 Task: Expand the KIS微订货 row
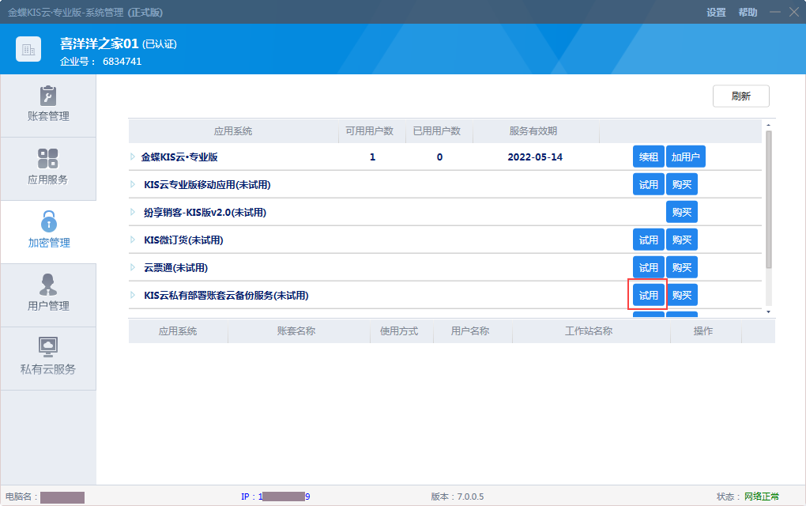(133, 240)
